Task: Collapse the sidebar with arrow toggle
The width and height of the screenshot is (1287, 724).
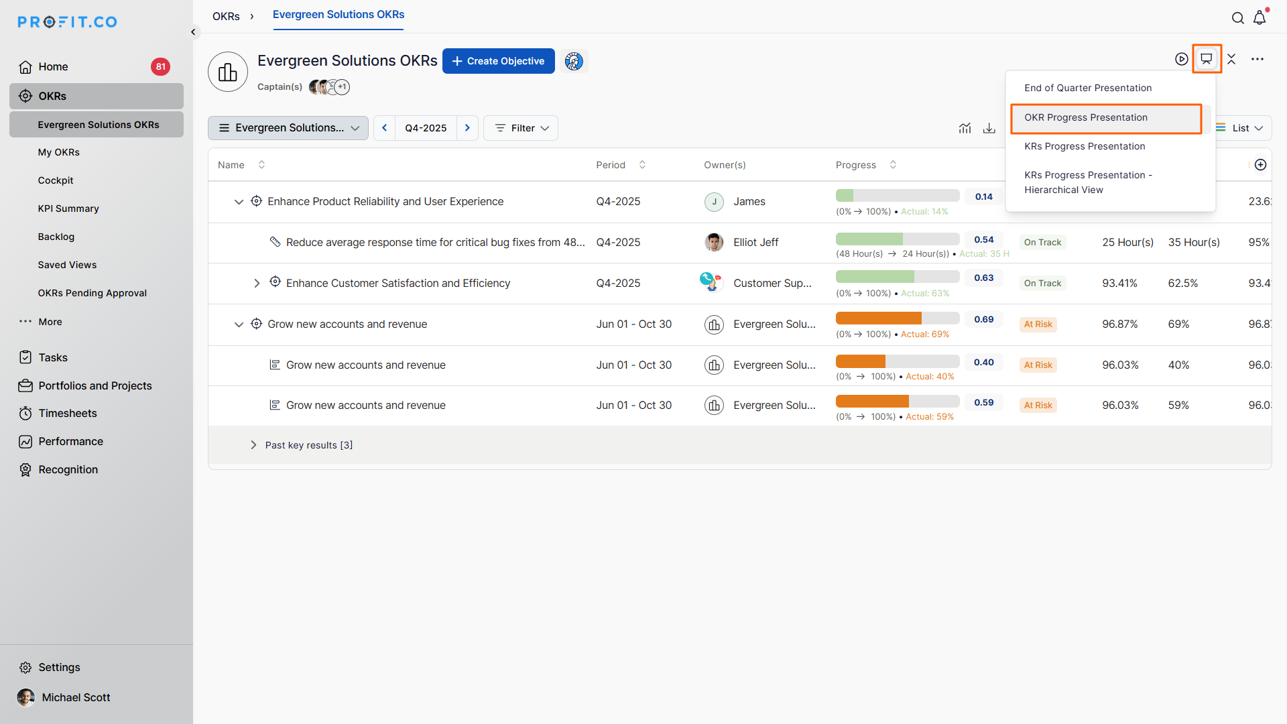Action: (193, 32)
